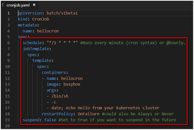
Task: Click the args key on line 14
Action: pyautogui.click(x=51, y=90)
